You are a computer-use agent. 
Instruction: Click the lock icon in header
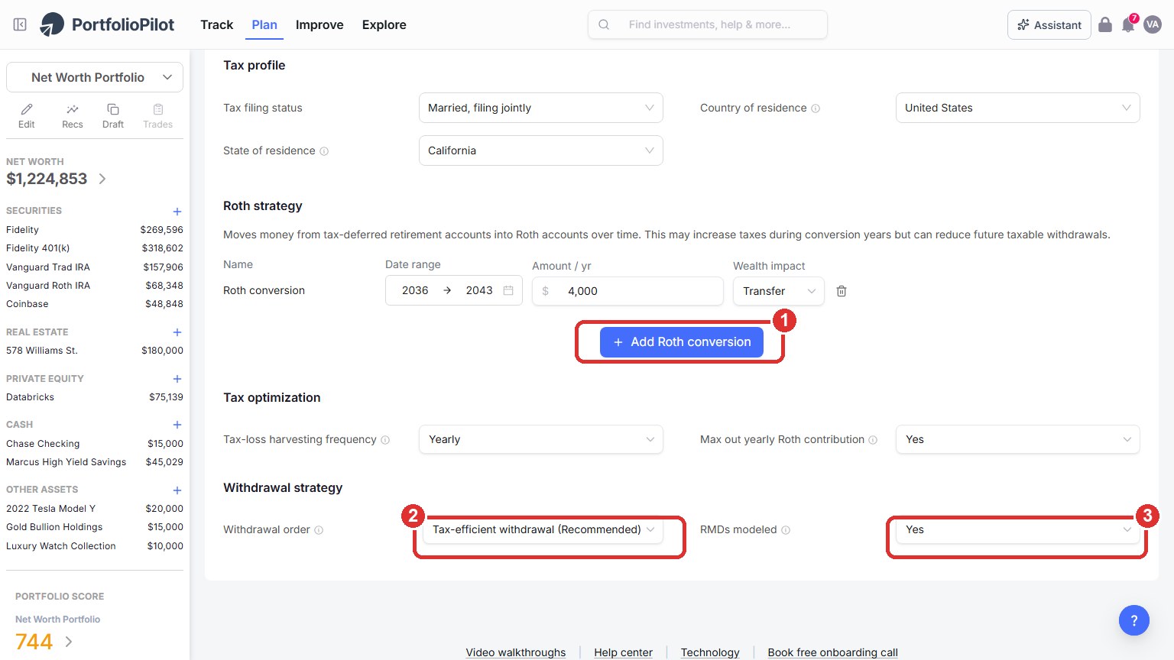click(1105, 24)
